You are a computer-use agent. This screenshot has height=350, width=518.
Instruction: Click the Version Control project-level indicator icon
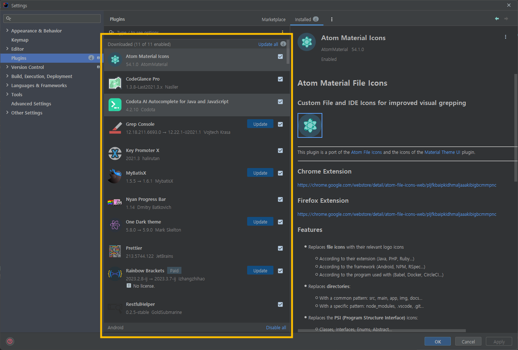click(98, 67)
